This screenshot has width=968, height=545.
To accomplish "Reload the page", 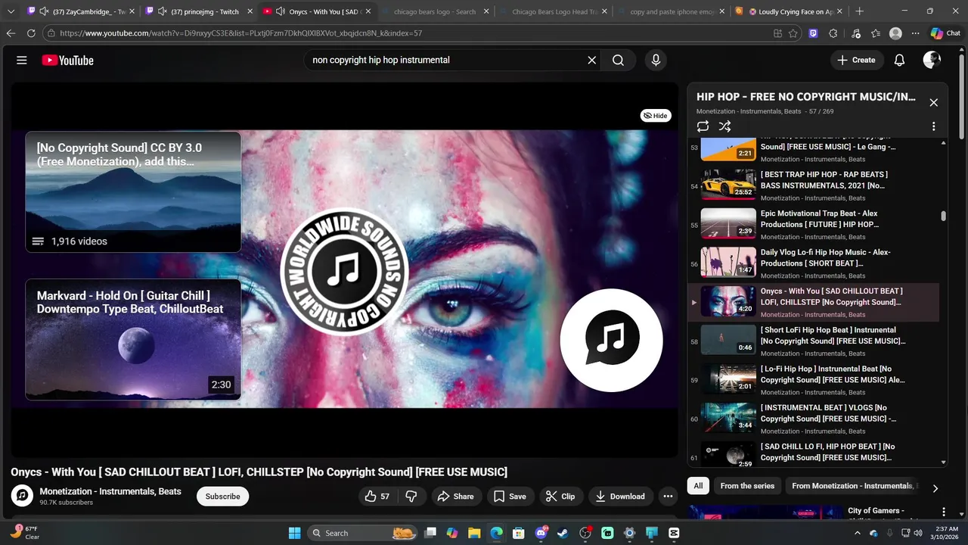I will pos(31,33).
